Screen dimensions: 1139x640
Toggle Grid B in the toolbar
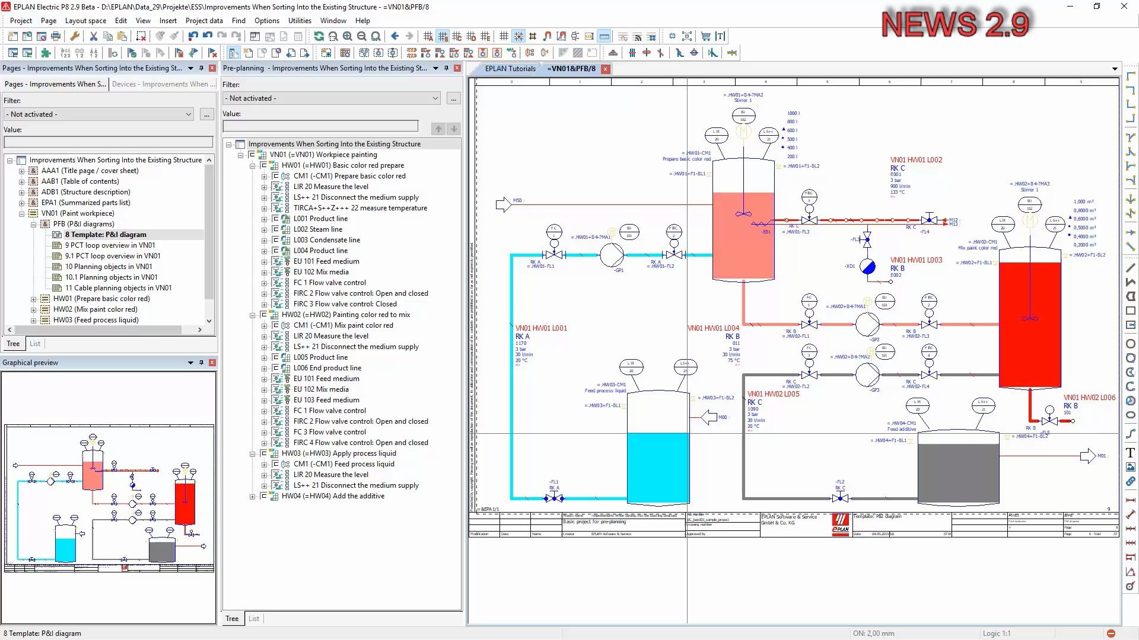[443, 37]
